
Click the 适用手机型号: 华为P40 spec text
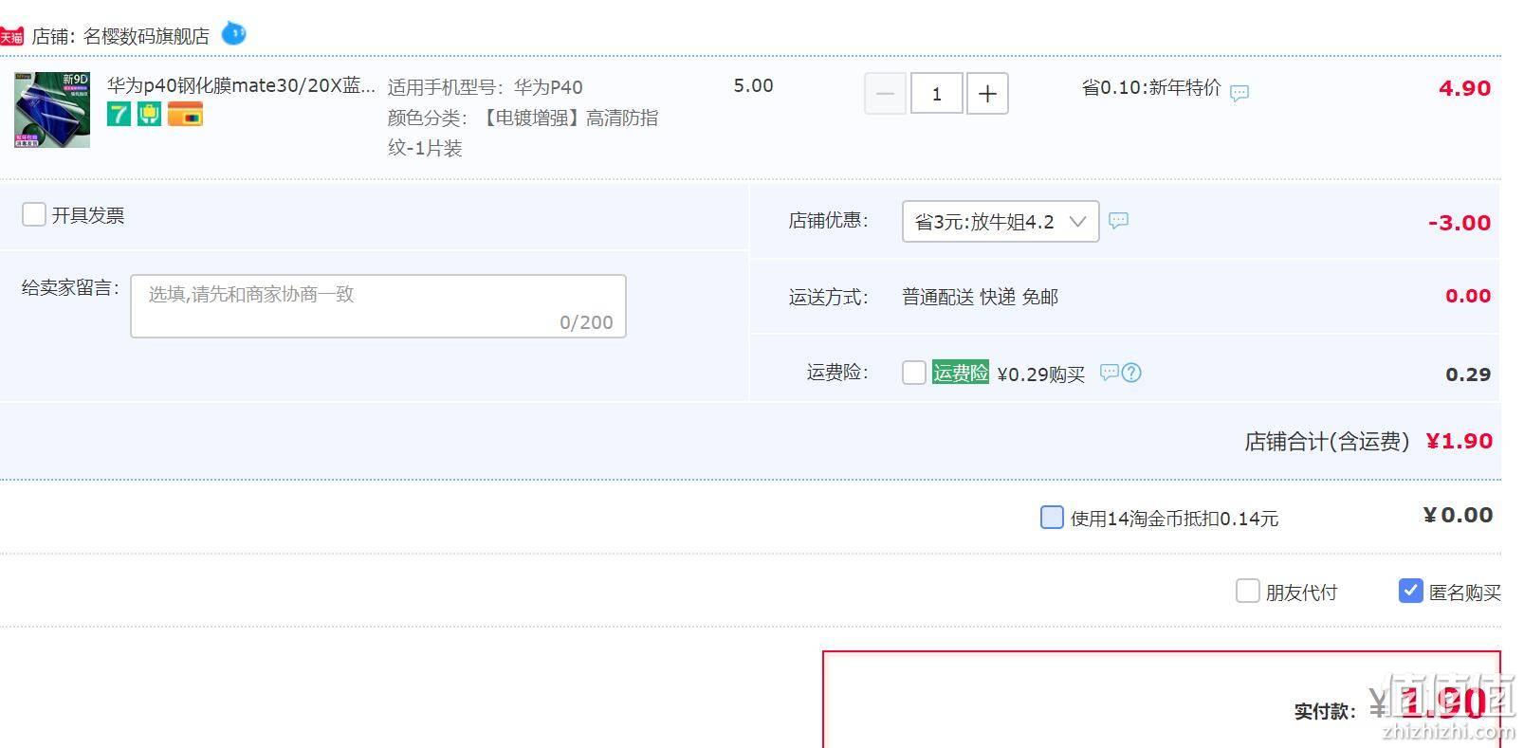point(485,87)
